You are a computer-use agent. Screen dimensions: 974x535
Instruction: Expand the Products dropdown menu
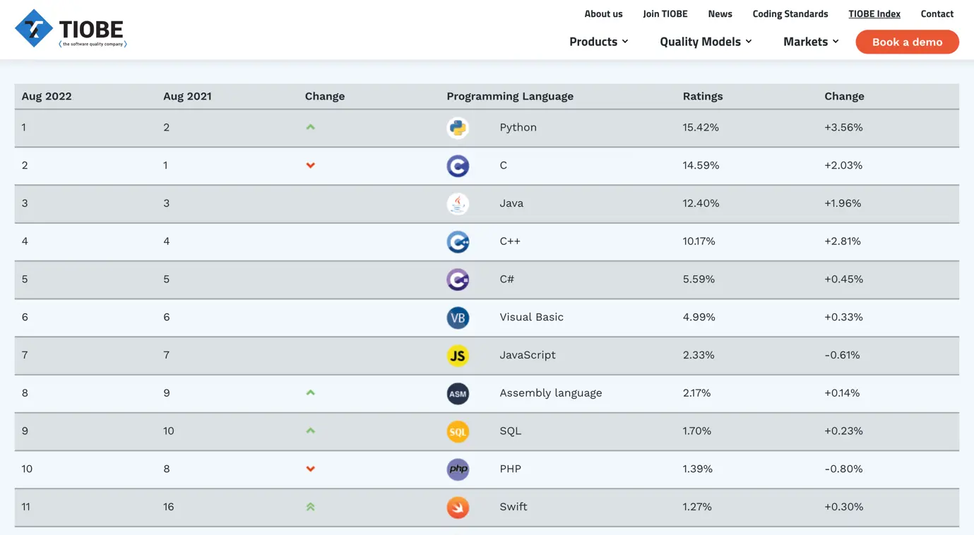(x=598, y=42)
